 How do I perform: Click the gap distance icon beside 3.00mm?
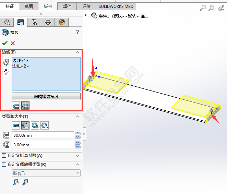(x=6, y=145)
